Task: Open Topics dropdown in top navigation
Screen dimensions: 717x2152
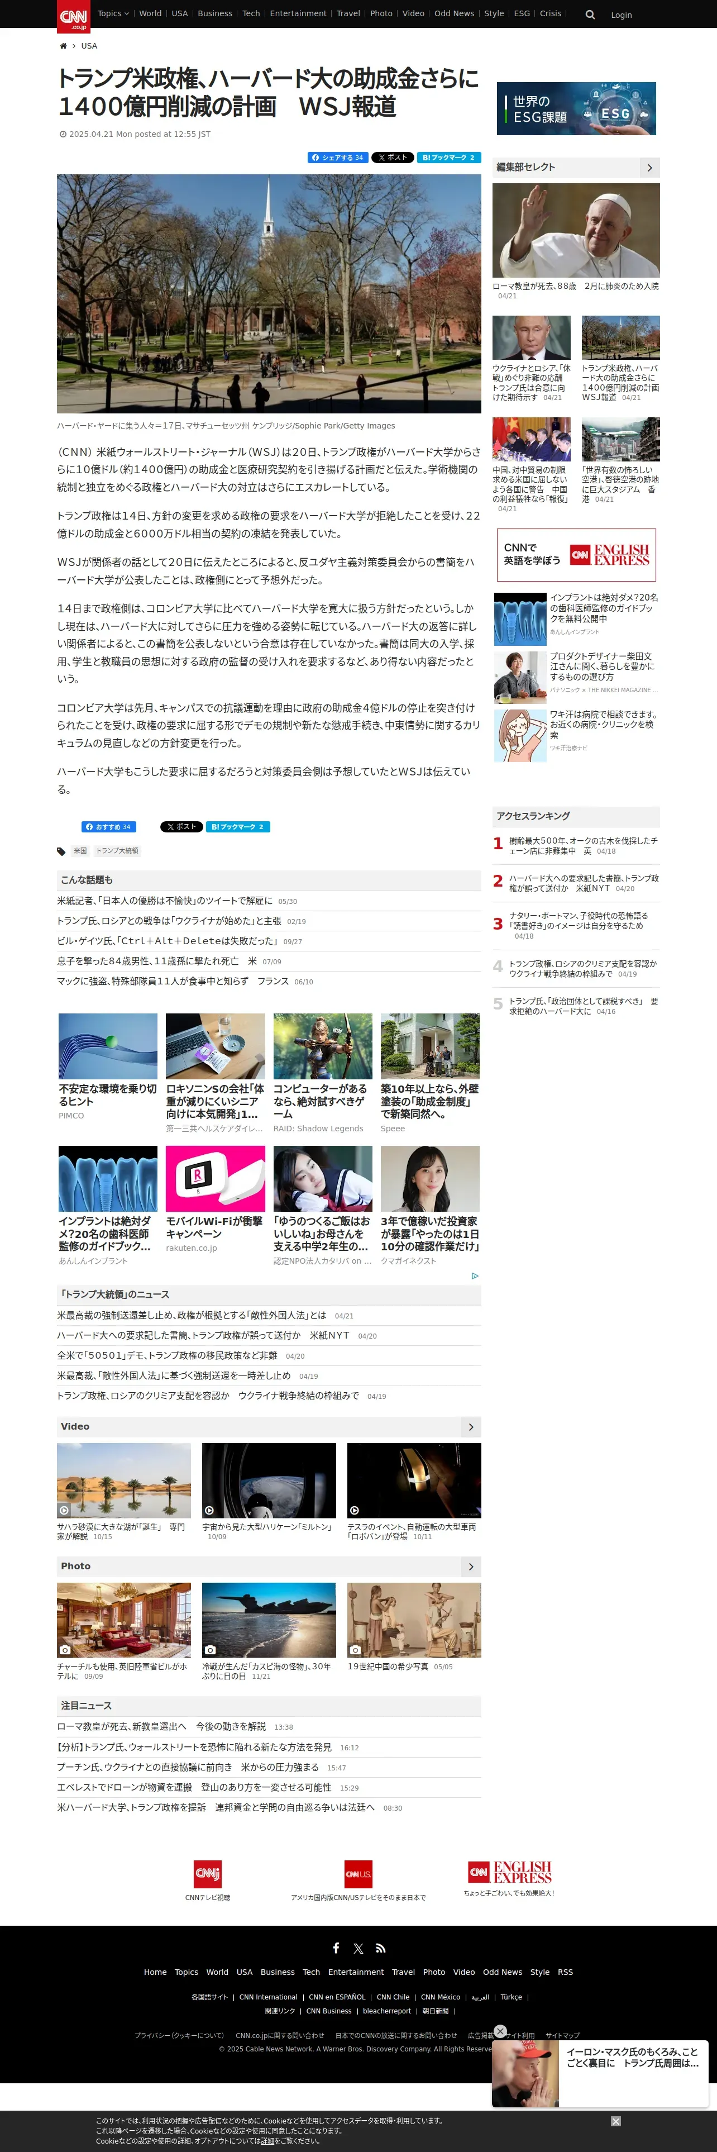Action: tap(113, 13)
